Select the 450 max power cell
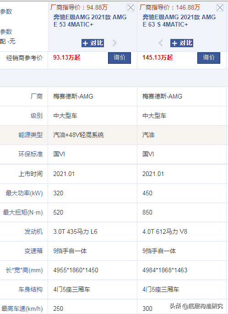The width and height of the screenshot is (228, 314). 182,193
